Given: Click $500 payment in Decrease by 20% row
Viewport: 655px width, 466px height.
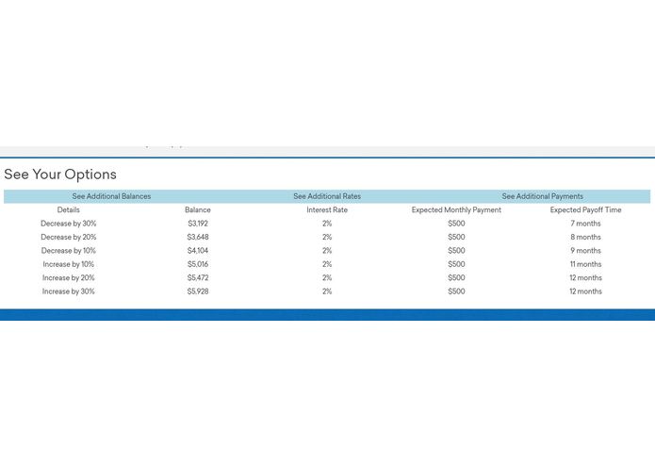Looking at the screenshot, I should pos(456,237).
